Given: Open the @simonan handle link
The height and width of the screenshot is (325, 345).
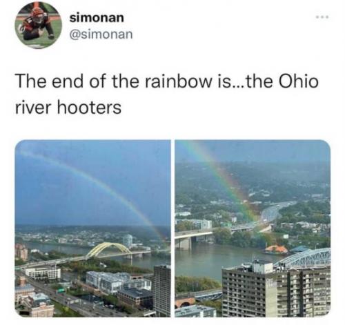Looking at the screenshot, I should point(101,35).
